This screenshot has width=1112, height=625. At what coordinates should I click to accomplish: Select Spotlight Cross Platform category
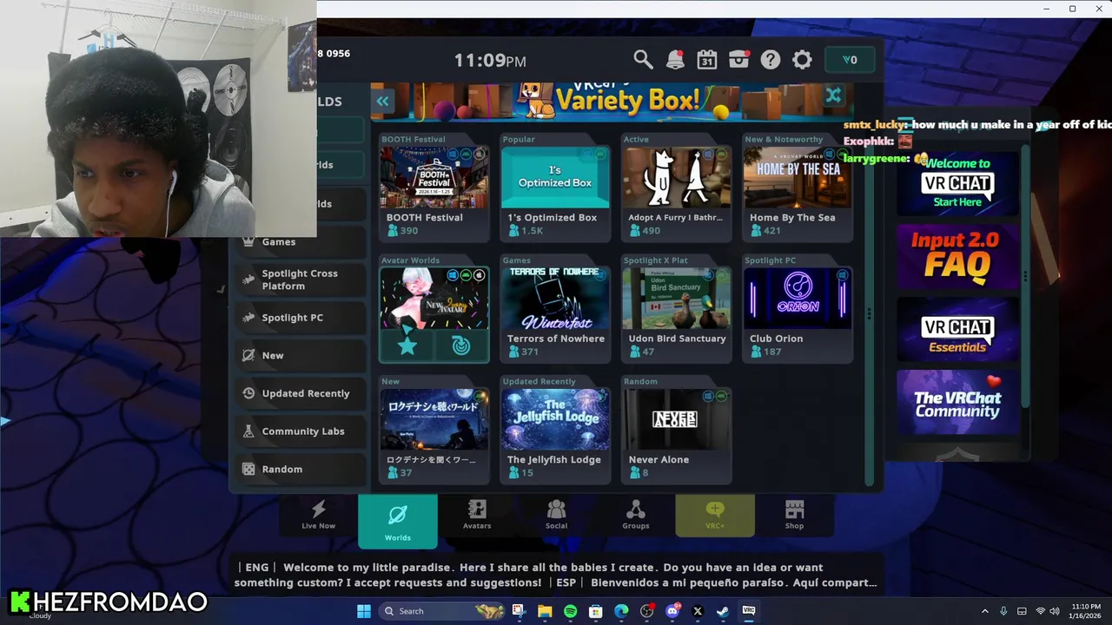[x=301, y=280]
